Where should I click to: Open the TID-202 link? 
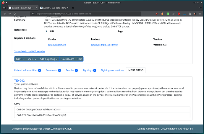[20, 81]
